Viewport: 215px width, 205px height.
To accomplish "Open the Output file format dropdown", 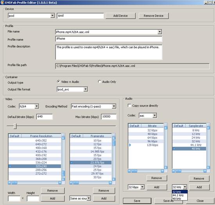I will (x=86, y=89).
